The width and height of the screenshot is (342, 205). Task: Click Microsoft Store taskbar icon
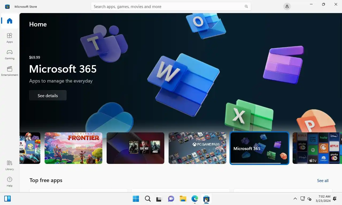coord(206,199)
